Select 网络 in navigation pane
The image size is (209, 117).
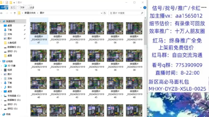pos(8,114)
